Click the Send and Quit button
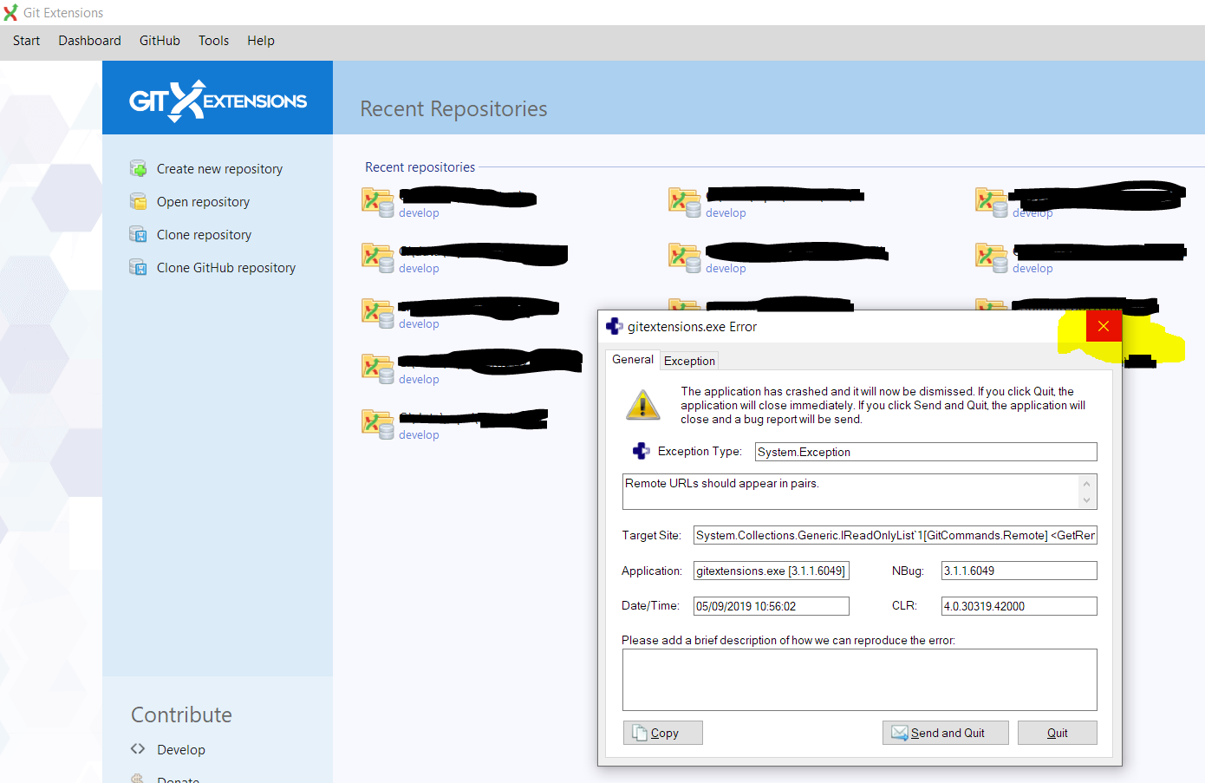 point(945,733)
